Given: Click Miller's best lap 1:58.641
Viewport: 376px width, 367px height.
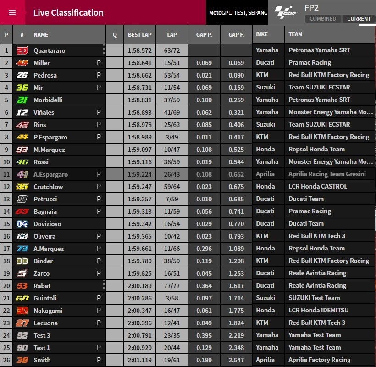Looking at the screenshot, I should [x=140, y=63].
